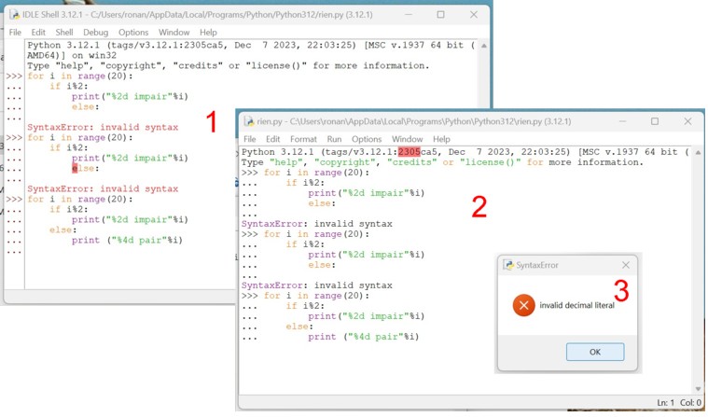Close the IDLE Shell window
Image resolution: width=708 pixels, height=417 pixels.
tap(474, 14)
